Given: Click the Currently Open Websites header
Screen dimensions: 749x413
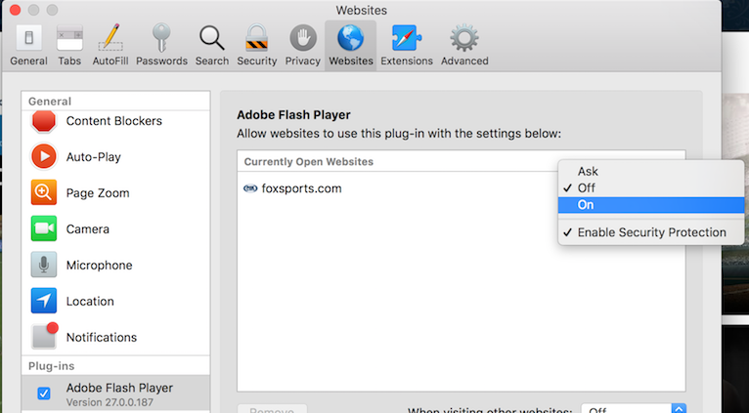Looking at the screenshot, I should 309,162.
